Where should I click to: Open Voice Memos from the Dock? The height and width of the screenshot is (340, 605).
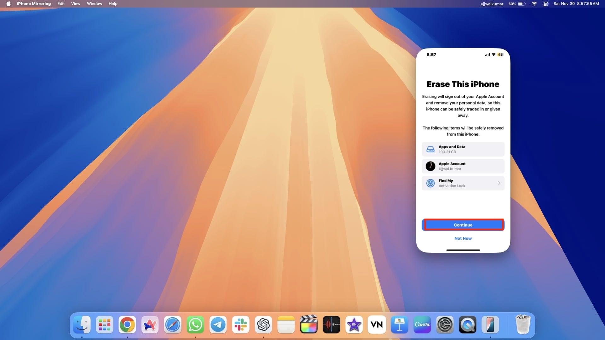click(331, 325)
